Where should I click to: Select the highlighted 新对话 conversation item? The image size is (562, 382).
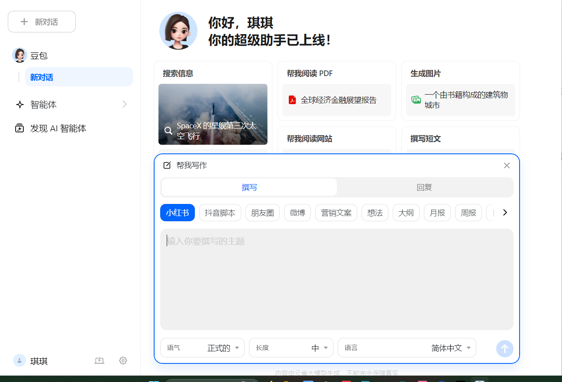tap(79, 77)
